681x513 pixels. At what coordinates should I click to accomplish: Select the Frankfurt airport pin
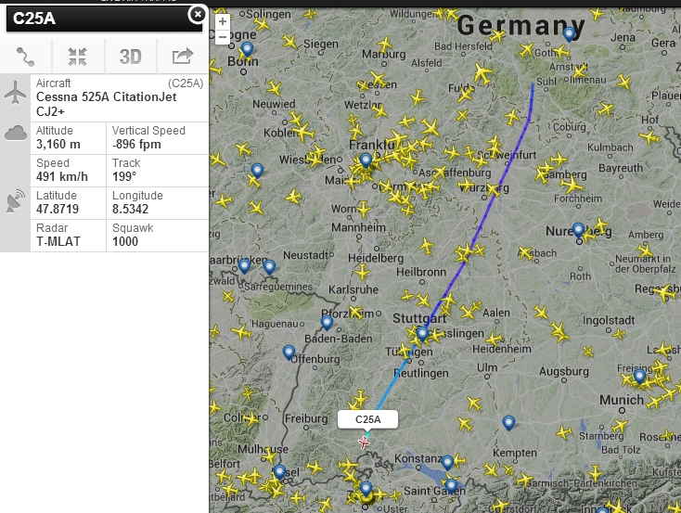[366, 160]
